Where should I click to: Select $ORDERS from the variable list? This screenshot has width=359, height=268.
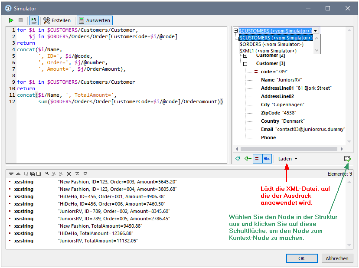click(x=271, y=44)
